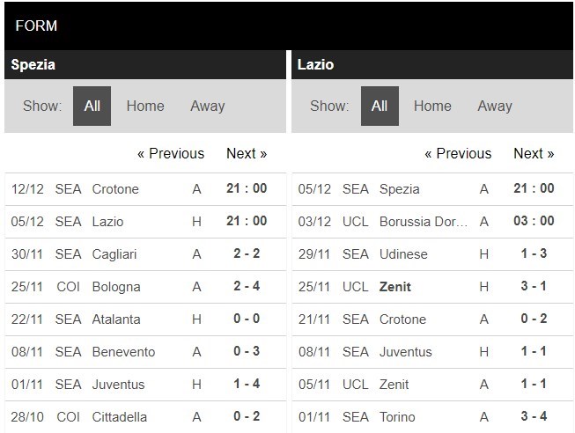Click Next » in Spezia panel

pos(247,153)
